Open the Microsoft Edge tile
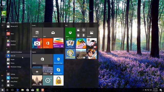Image resolution: width=164 pixels, height=92 pixels. click(58, 59)
